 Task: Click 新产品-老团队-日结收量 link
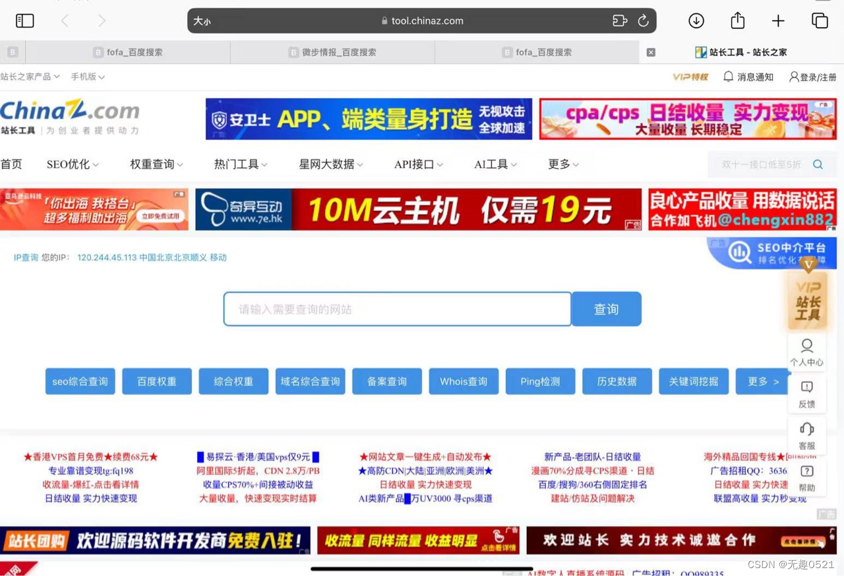pyautogui.click(x=593, y=457)
